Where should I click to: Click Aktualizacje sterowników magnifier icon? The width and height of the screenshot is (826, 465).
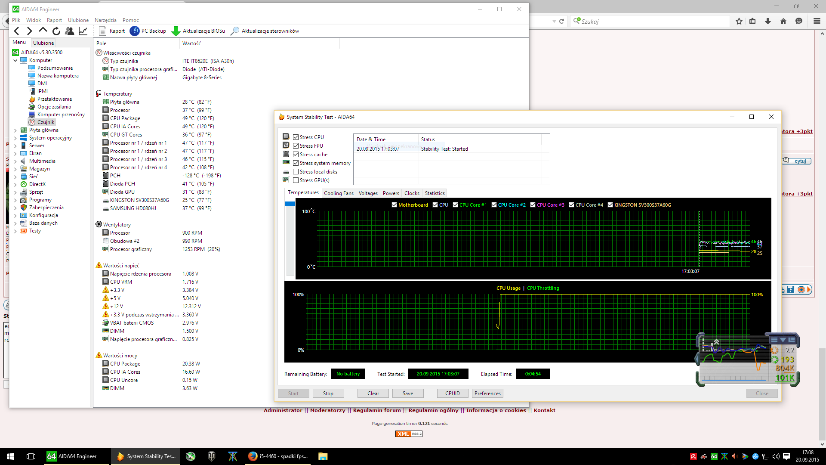(235, 31)
